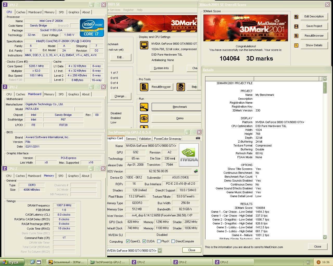
Task: Click the Internet Explorer quick launch icon
Action: [32, 262]
